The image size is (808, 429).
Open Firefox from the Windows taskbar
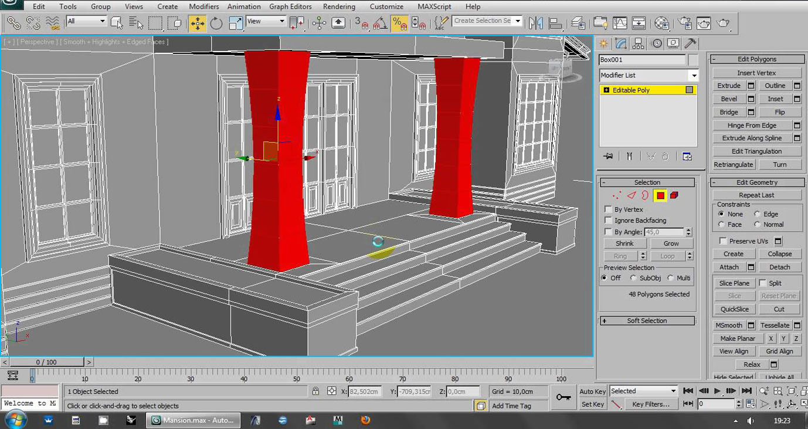[365, 420]
